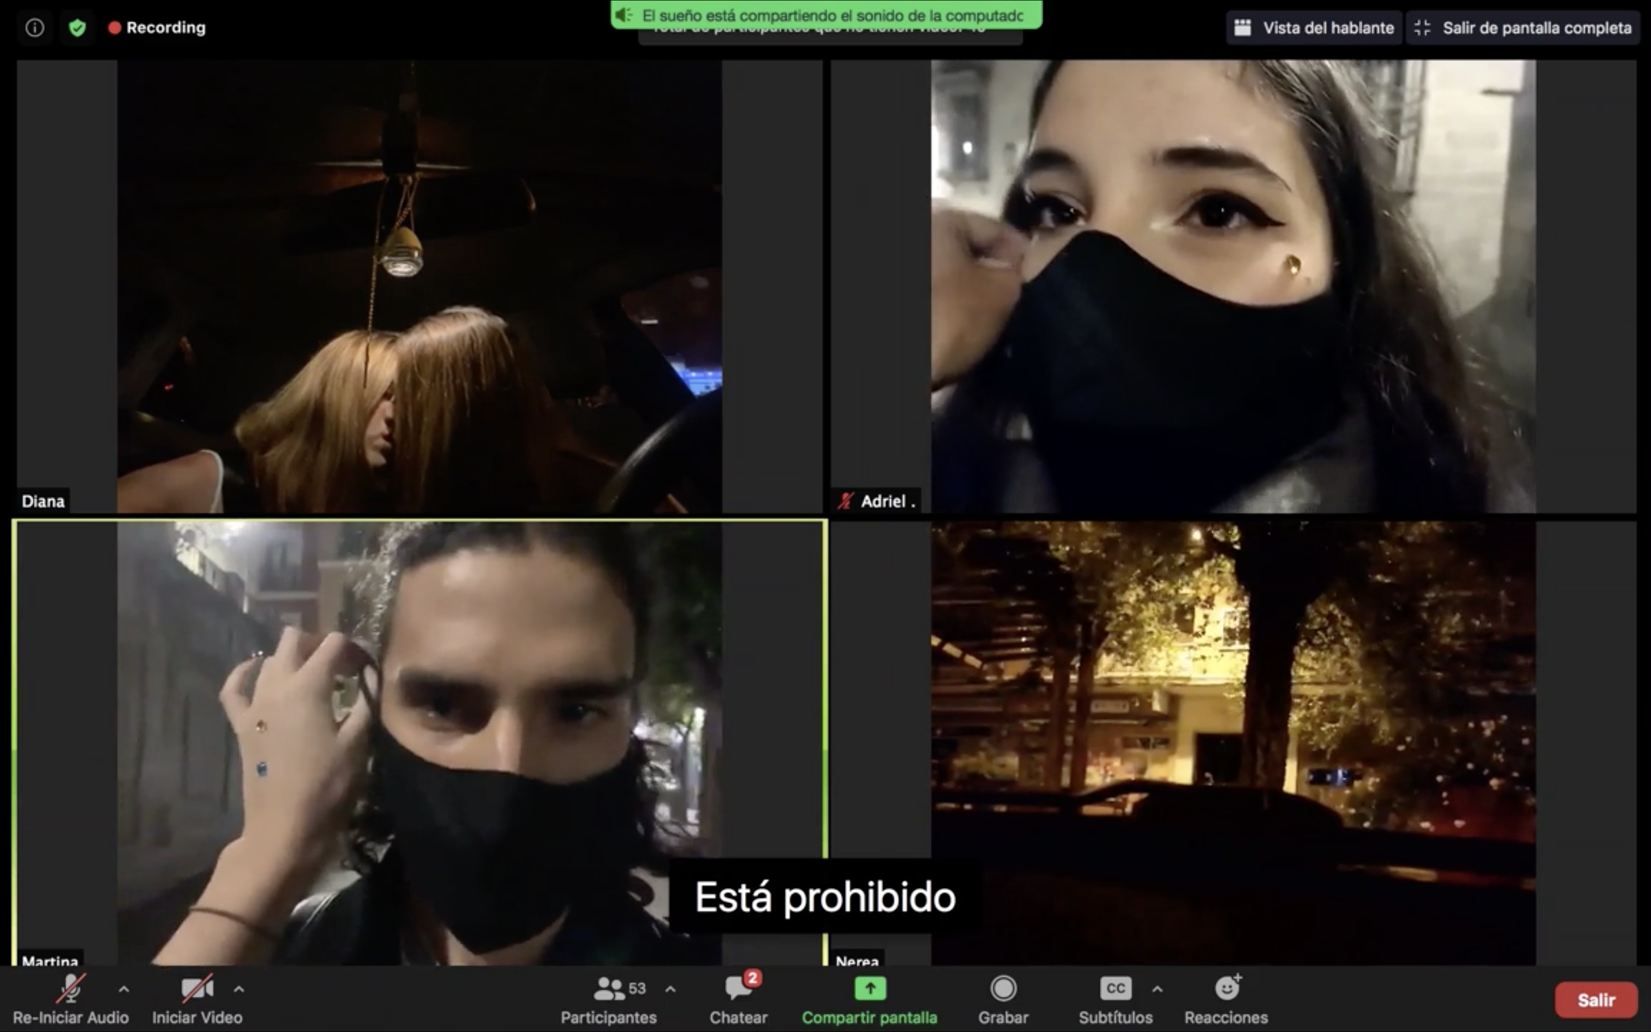Expand the Participantes options chevron
1651x1032 pixels.
pyautogui.click(x=671, y=988)
